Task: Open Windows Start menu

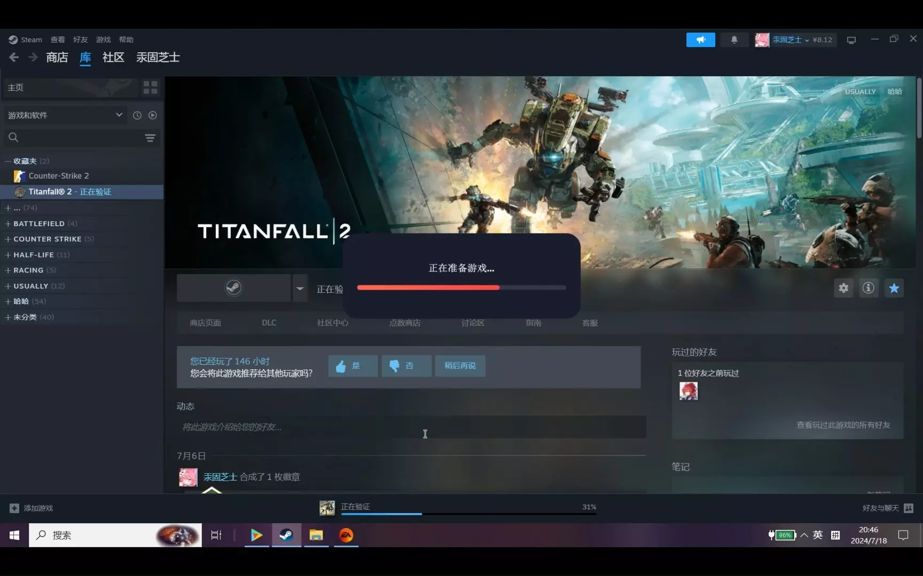Action: (x=14, y=535)
